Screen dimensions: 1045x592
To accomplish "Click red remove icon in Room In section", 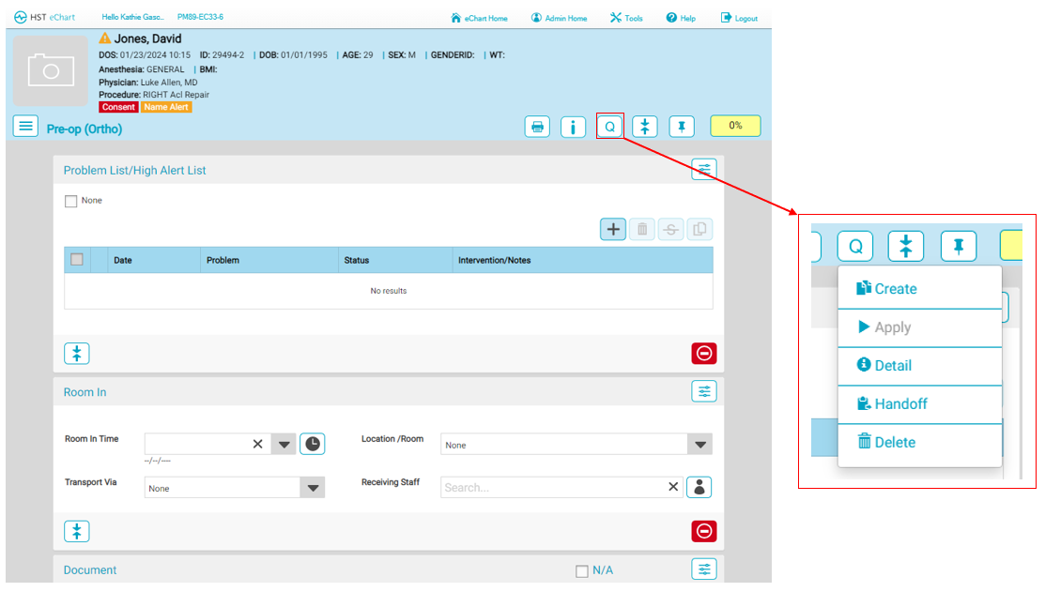I will [703, 531].
